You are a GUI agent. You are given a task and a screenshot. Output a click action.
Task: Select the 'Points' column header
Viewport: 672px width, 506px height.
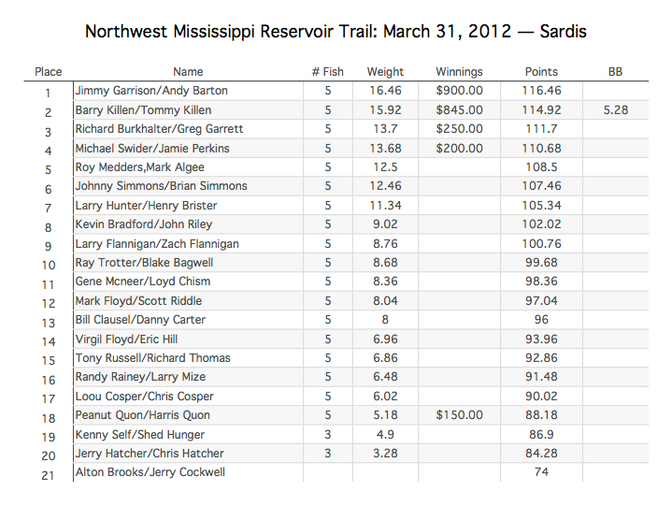(x=541, y=72)
